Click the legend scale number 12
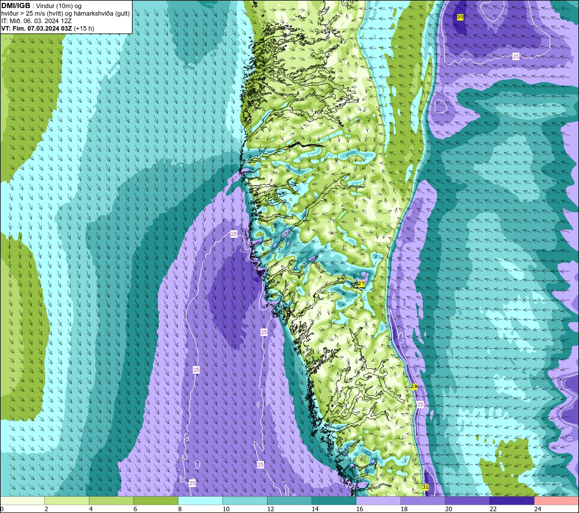 click(x=270, y=509)
